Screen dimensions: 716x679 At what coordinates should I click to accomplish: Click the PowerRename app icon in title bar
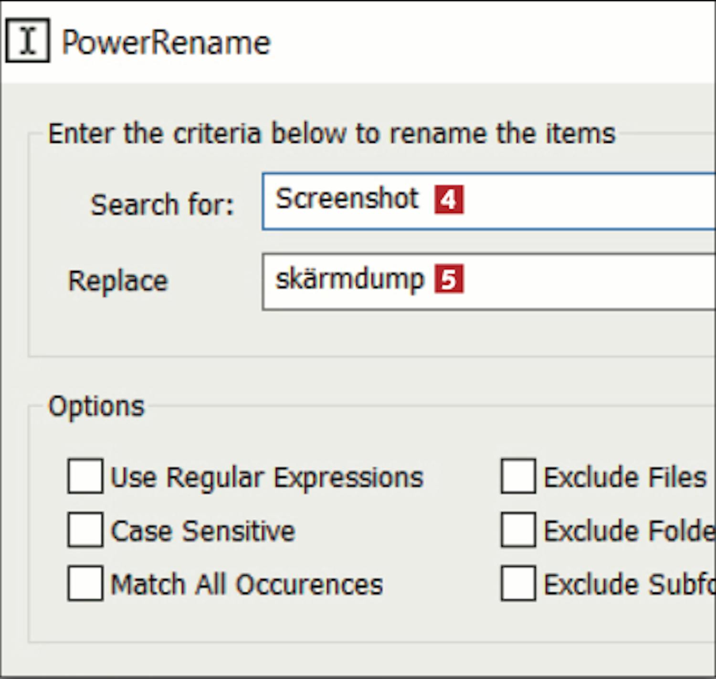28,41
